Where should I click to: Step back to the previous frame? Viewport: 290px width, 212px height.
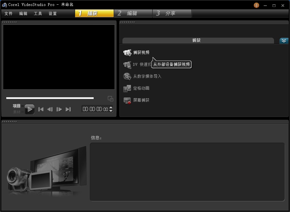click(x=50, y=109)
